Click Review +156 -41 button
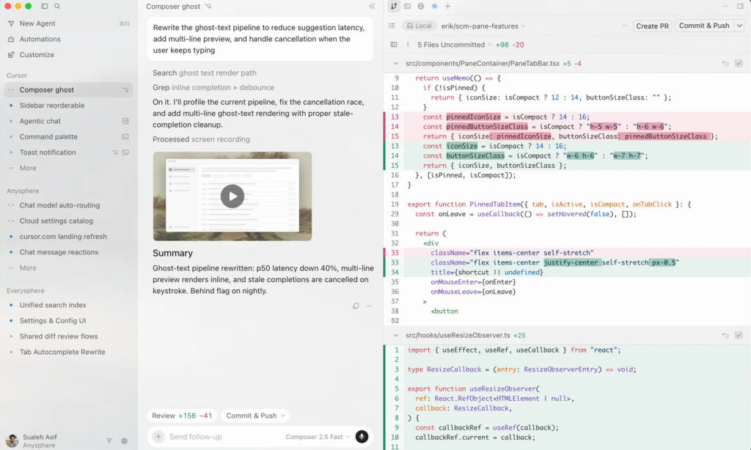751x450 pixels. (182, 416)
